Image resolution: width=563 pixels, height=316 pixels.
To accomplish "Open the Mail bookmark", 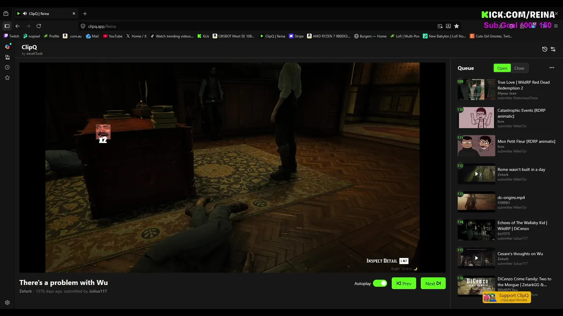I will [x=92, y=36].
